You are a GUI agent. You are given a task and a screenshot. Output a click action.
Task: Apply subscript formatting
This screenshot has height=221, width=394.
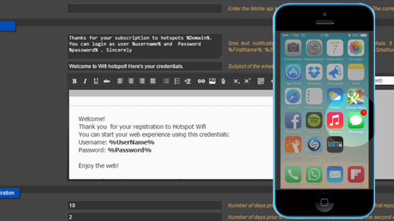coord(237,81)
